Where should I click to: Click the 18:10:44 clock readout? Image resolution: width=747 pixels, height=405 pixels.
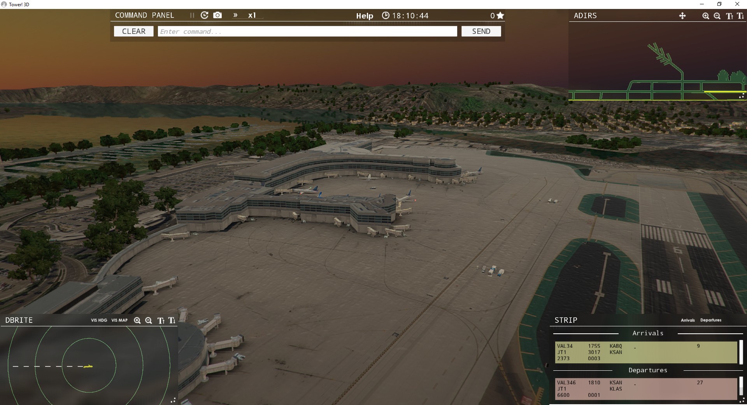pyautogui.click(x=410, y=16)
